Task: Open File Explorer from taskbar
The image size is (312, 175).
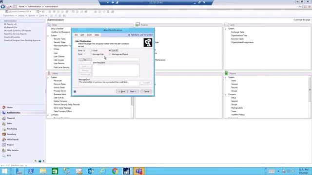Action: (43, 171)
